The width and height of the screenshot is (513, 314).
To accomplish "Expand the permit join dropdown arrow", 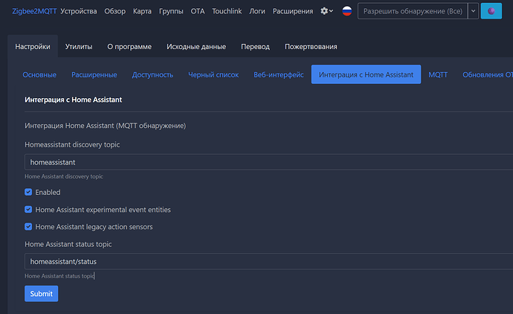I will [473, 11].
